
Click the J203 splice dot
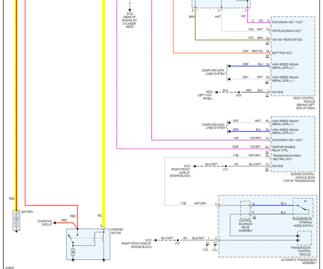pyautogui.click(x=239, y=92)
